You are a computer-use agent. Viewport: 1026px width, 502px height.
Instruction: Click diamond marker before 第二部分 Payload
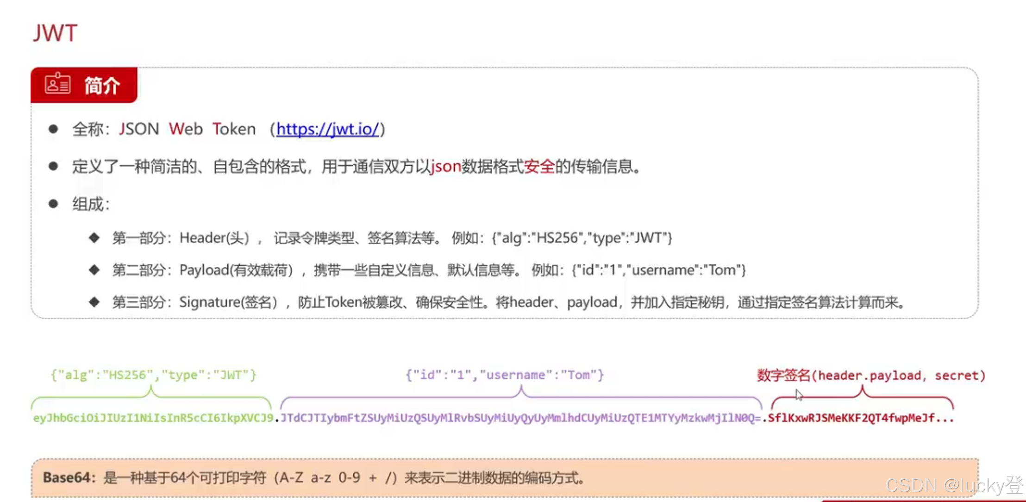tap(94, 270)
